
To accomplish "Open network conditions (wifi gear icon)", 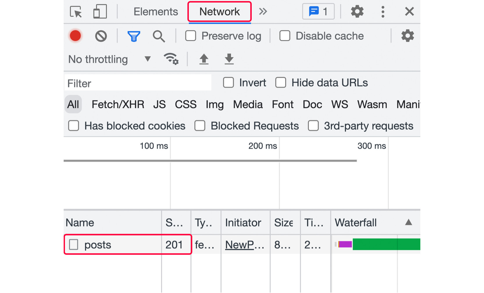I will tap(171, 59).
